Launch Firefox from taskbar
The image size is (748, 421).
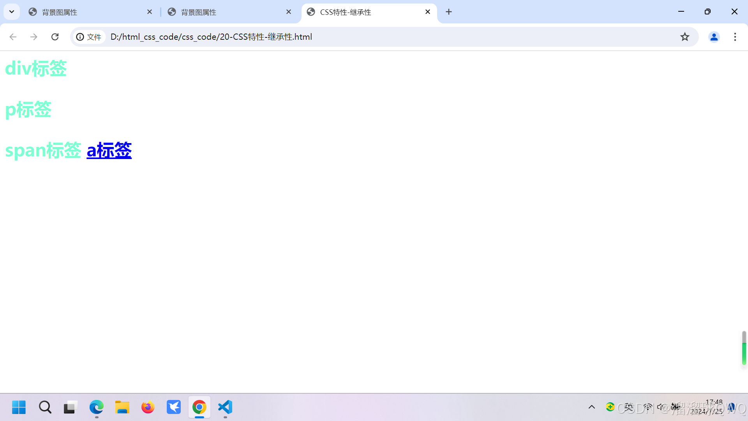point(148,407)
